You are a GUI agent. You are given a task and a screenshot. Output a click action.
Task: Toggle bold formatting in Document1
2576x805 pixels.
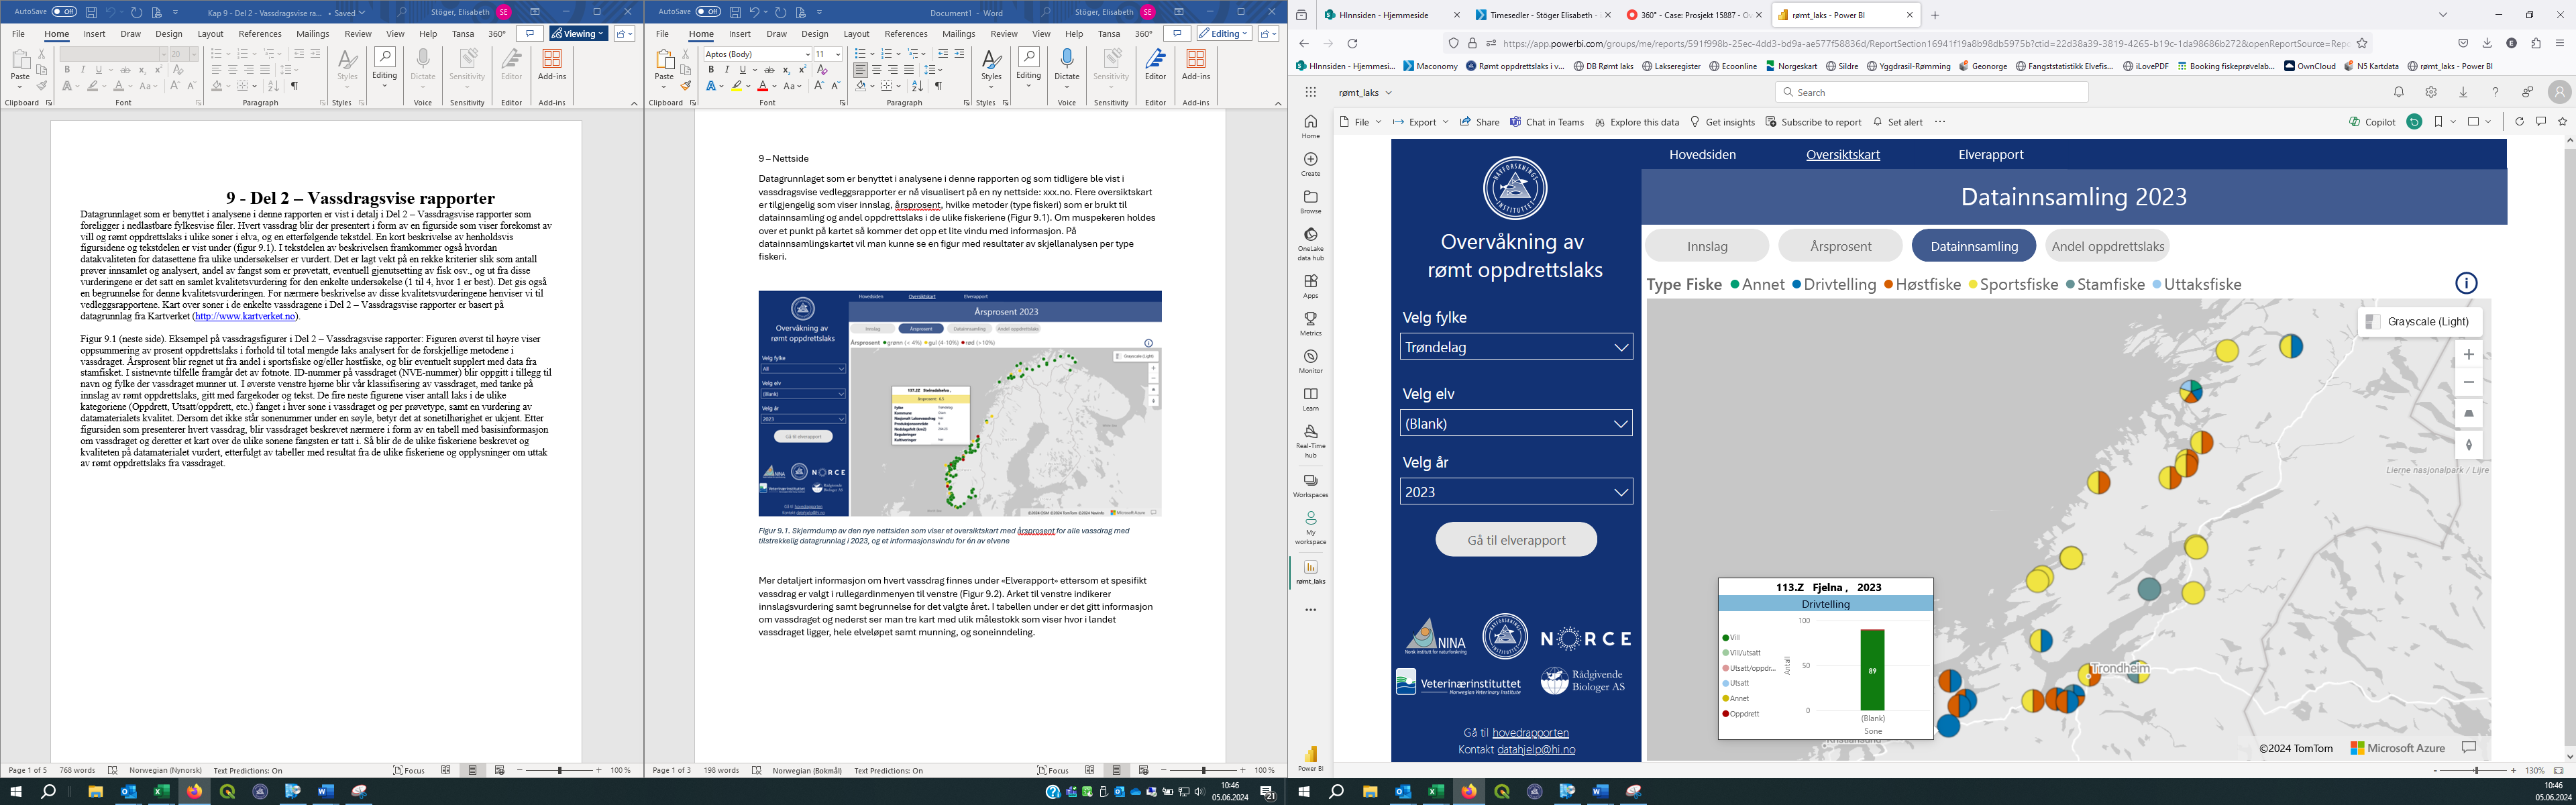click(x=711, y=70)
